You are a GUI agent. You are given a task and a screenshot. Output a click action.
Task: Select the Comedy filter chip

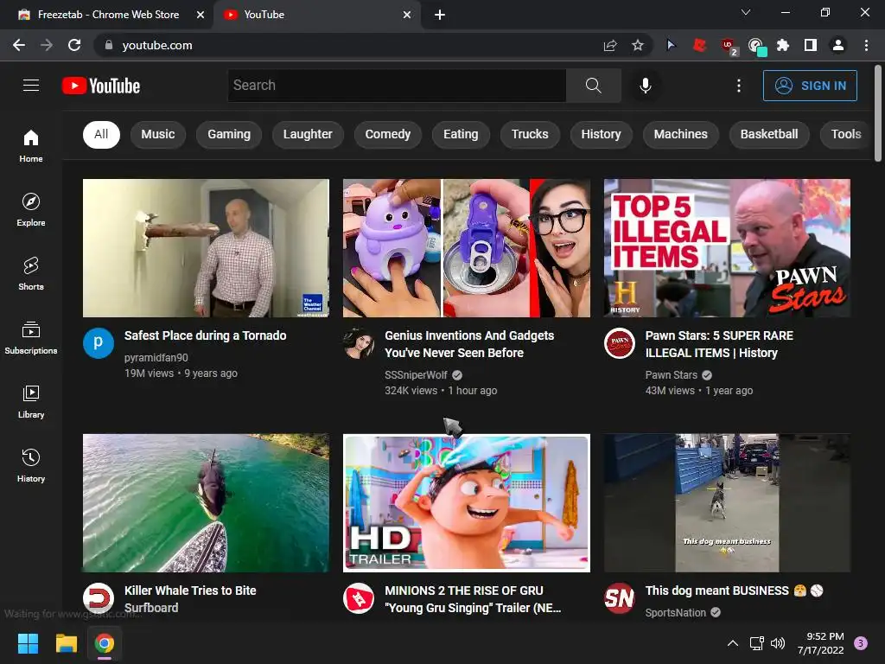pos(388,134)
